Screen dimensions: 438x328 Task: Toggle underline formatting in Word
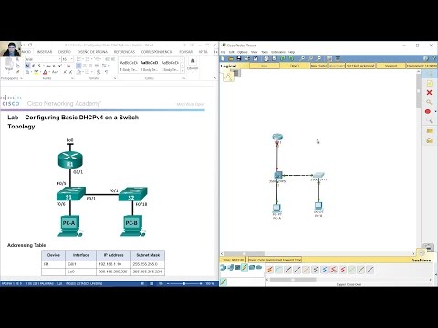pos(39,66)
